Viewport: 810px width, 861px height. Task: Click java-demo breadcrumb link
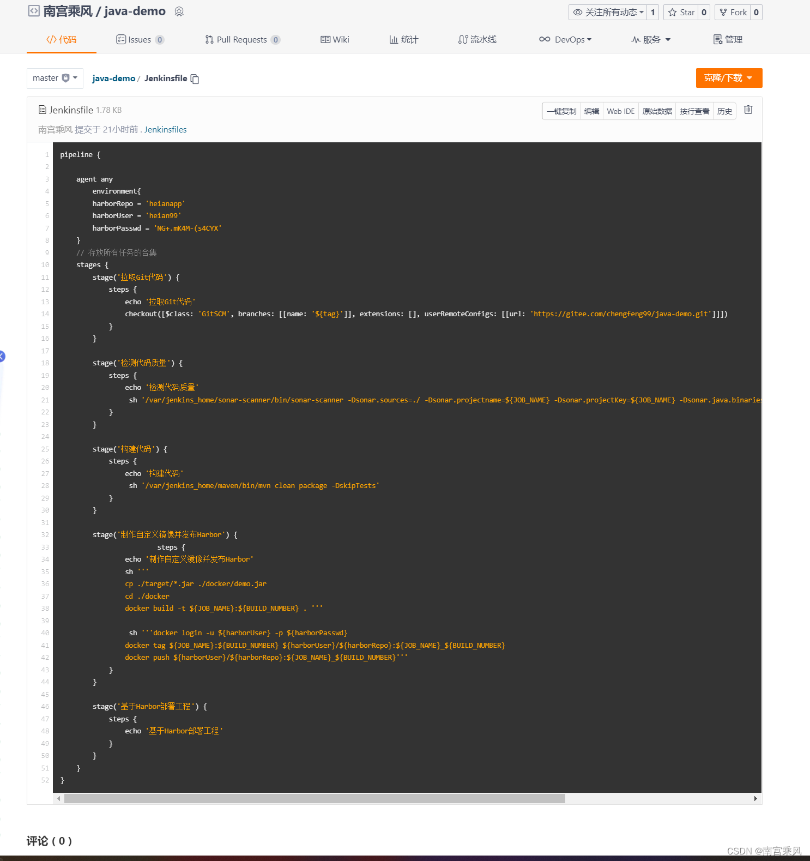(113, 79)
